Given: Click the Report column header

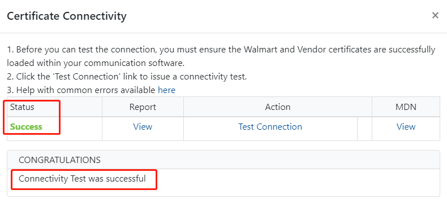Looking at the screenshot, I should 143,107.
